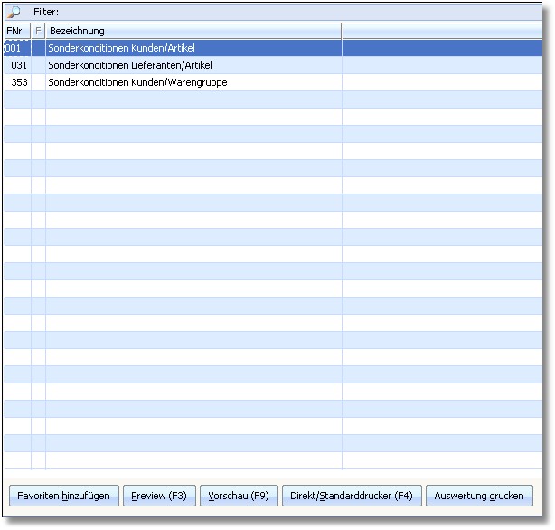Click the FNr cell 353

pyautogui.click(x=19, y=82)
